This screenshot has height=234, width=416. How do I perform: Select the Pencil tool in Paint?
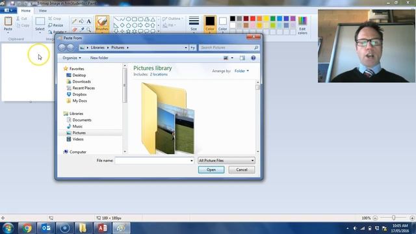(74, 21)
